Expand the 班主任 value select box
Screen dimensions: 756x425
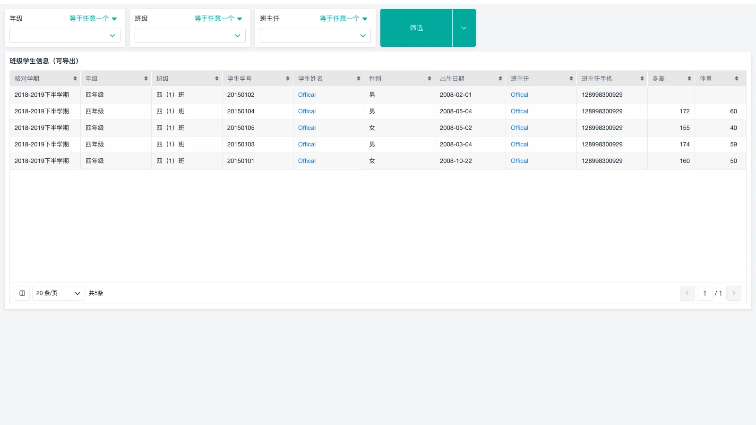pos(315,35)
